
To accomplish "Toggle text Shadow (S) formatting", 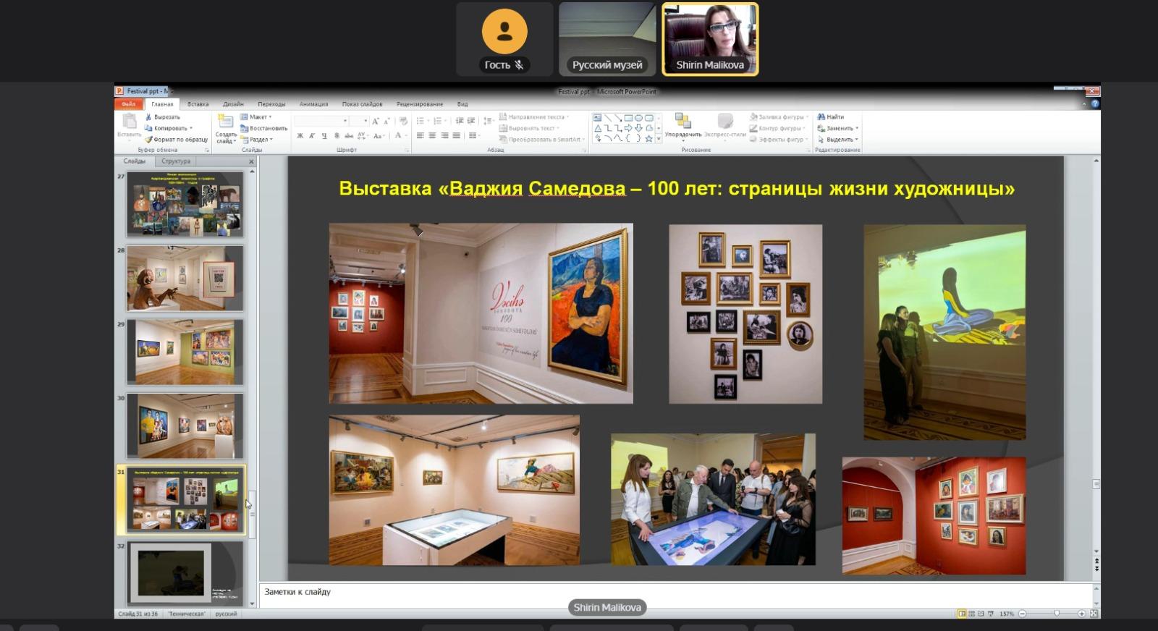I will pos(337,136).
